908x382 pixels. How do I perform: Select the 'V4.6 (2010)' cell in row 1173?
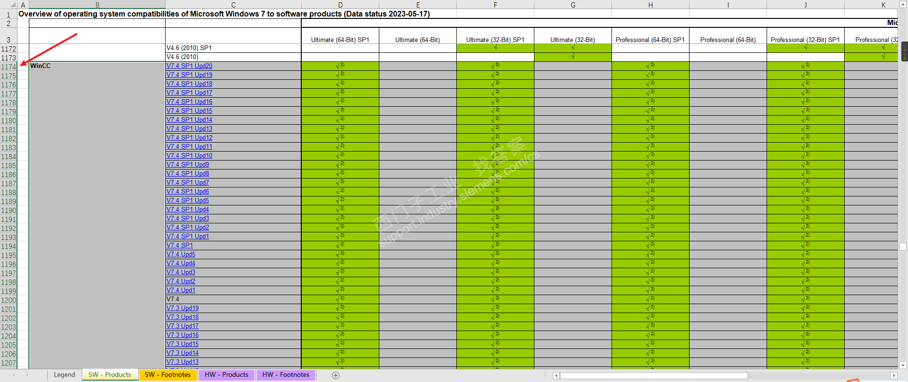click(x=233, y=57)
